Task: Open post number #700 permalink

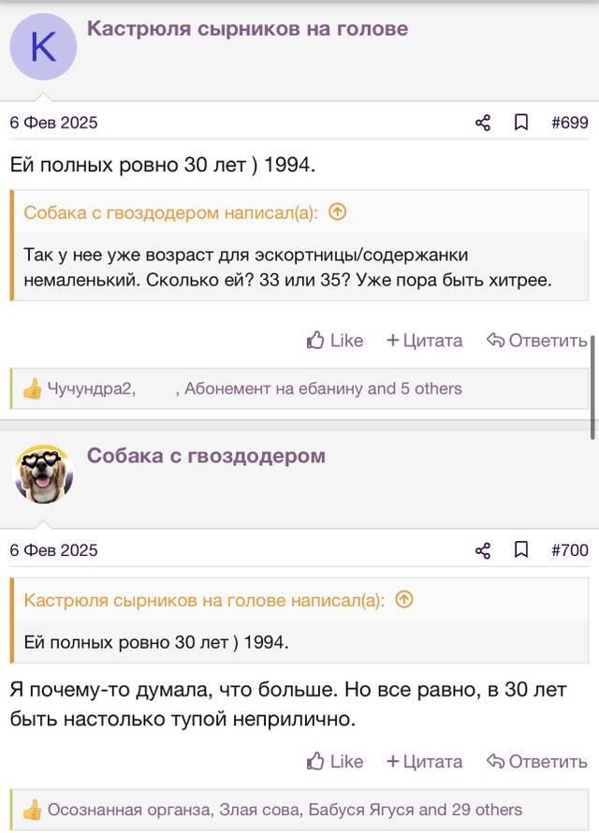Action: tap(570, 550)
